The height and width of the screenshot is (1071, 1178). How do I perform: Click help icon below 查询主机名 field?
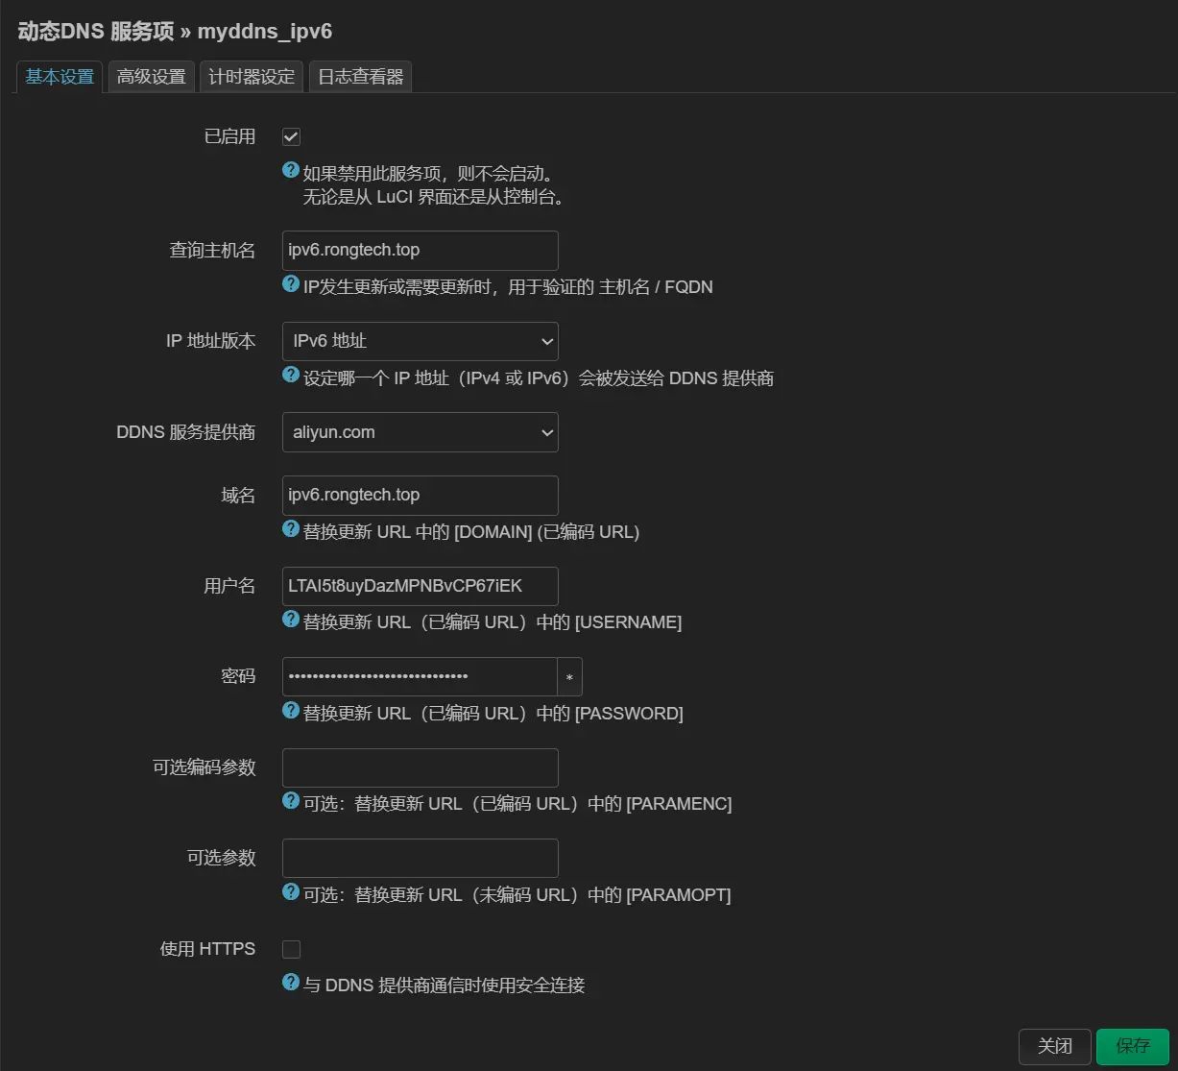pyautogui.click(x=291, y=284)
